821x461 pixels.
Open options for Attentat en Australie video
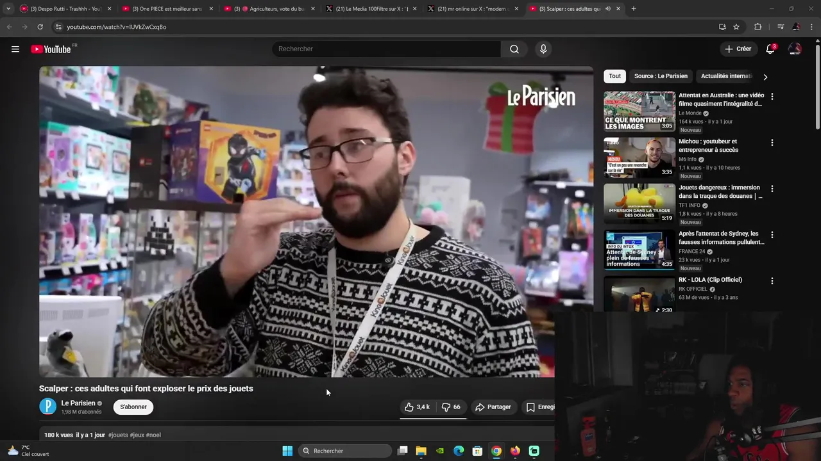coord(772,97)
